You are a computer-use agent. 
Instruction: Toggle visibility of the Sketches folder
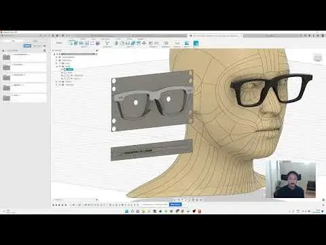[x=60, y=82]
